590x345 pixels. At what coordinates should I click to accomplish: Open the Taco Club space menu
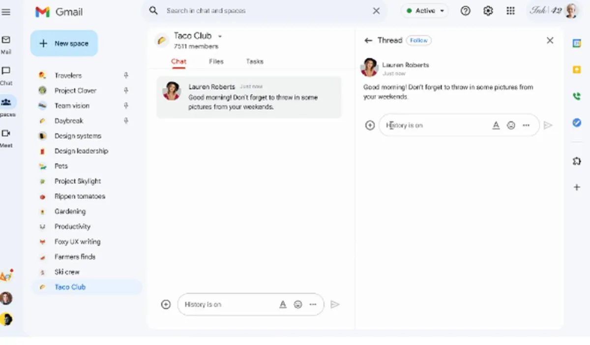pyautogui.click(x=220, y=36)
